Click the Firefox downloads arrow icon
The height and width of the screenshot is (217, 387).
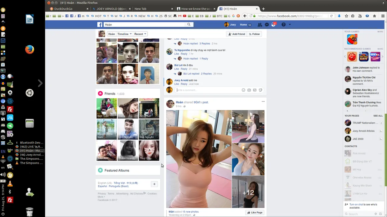click(x=339, y=16)
